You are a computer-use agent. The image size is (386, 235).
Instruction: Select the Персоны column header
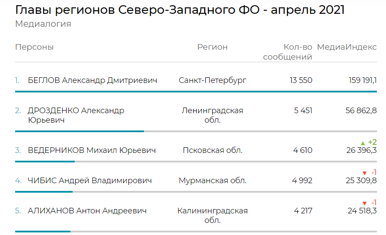[x=34, y=47]
